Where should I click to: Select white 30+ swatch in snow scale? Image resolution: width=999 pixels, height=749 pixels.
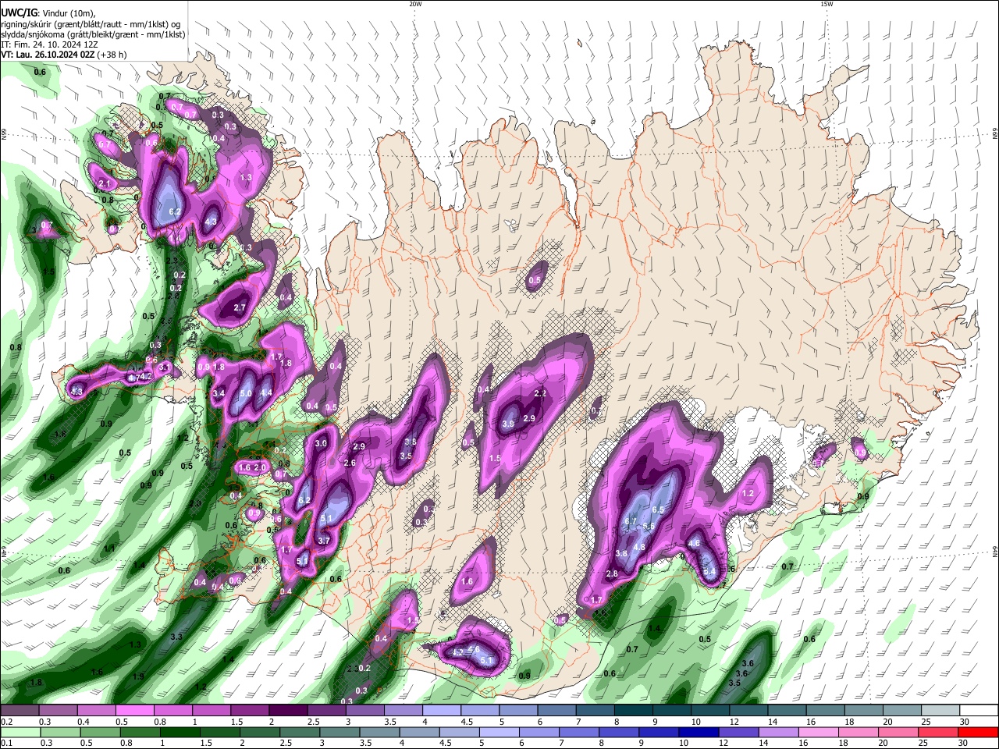979,711
